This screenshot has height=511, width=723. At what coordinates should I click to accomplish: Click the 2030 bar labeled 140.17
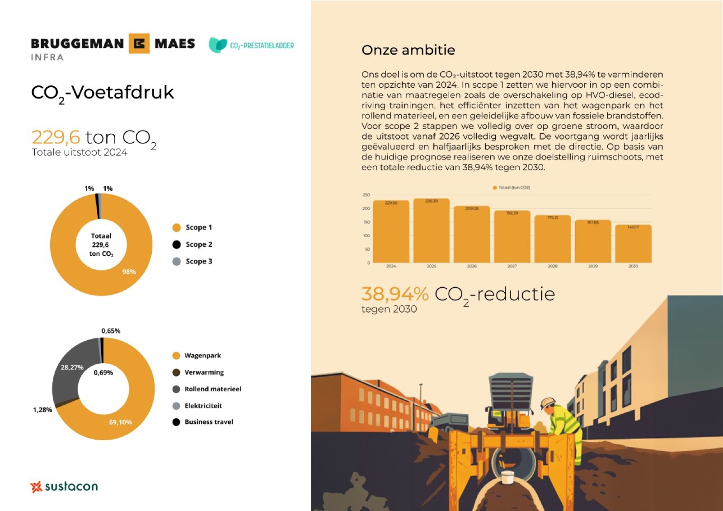coord(634,244)
